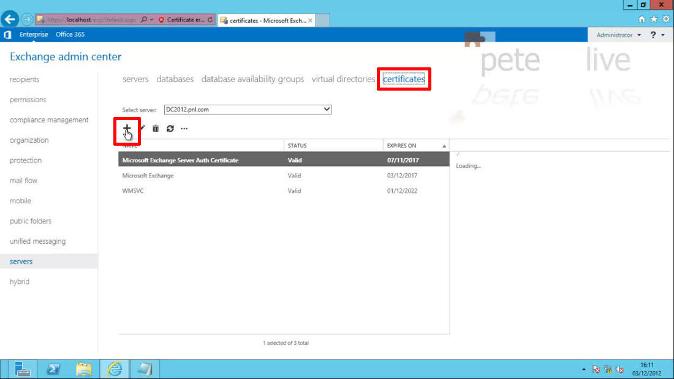Click the browser forward arrow button
This screenshot has width=674, height=379.
[26, 20]
